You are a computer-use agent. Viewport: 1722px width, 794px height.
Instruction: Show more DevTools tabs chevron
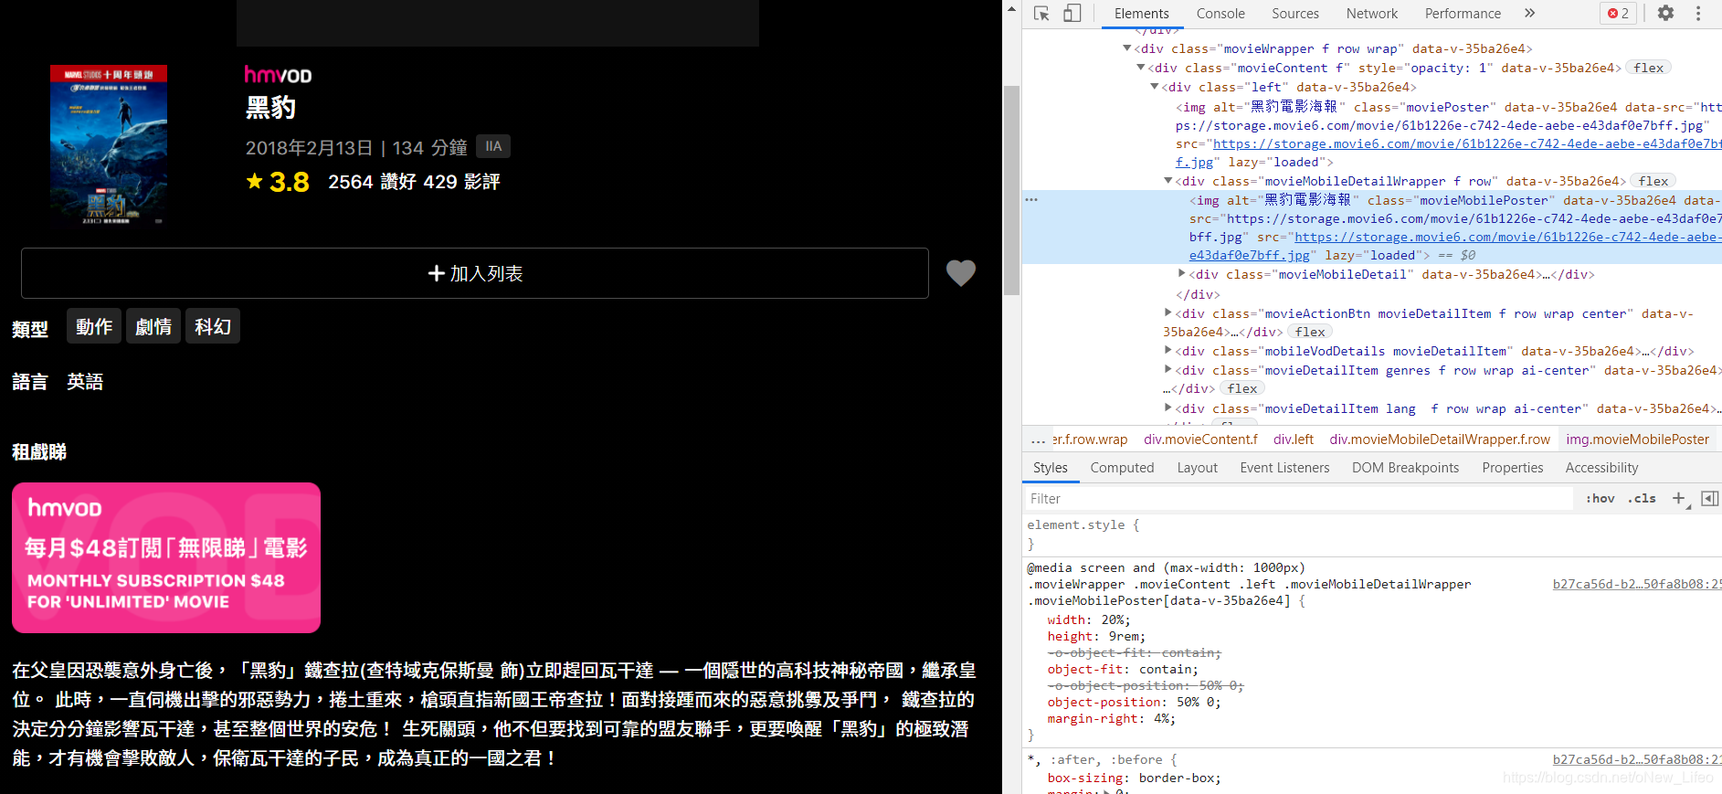(1530, 13)
